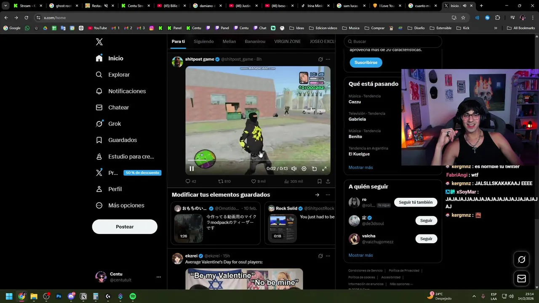Open El Kuelgue trending topic
This screenshot has height=303, width=539.
[x=359, y=154]
